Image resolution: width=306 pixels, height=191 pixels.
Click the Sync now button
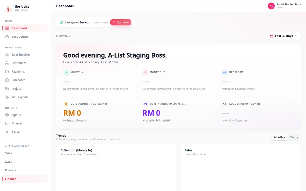point(121,22)
